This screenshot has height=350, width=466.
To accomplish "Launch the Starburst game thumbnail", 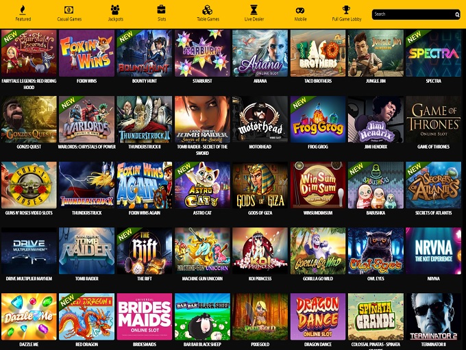I will 202,53.
